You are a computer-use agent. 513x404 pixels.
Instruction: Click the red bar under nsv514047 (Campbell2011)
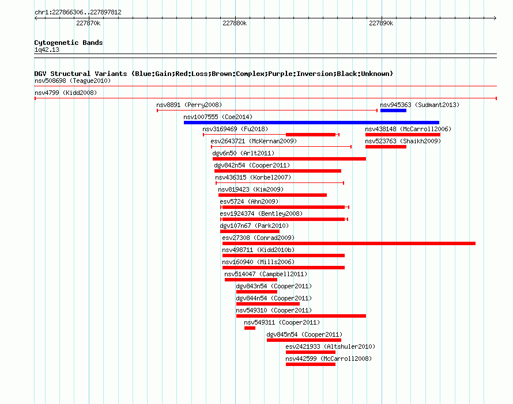[x=251, y=280]
